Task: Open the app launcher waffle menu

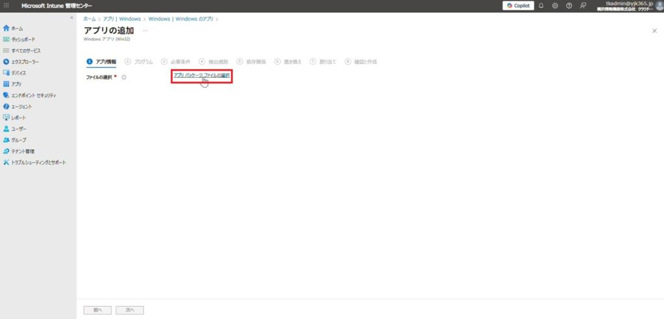Action: 6,5
